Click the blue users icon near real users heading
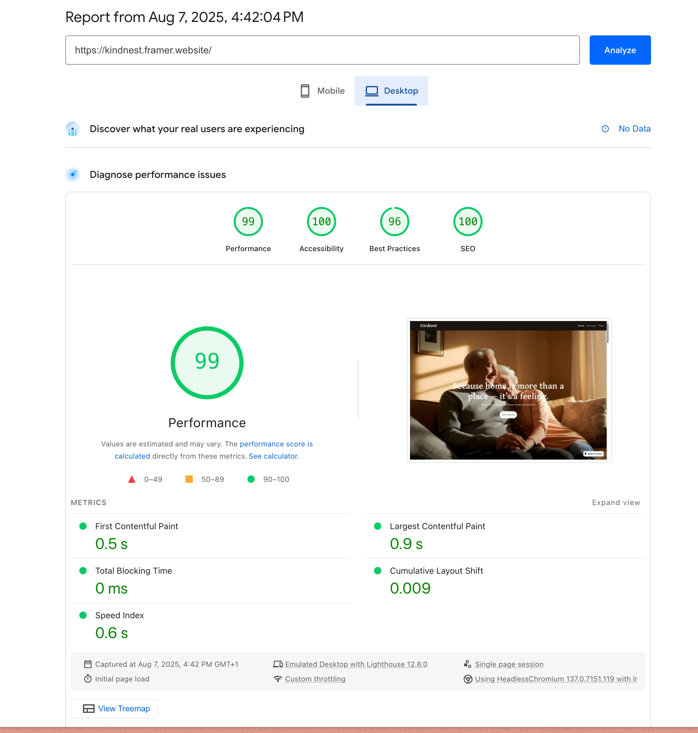The height and width of the screenshot is (733, 698). point(73,129)
